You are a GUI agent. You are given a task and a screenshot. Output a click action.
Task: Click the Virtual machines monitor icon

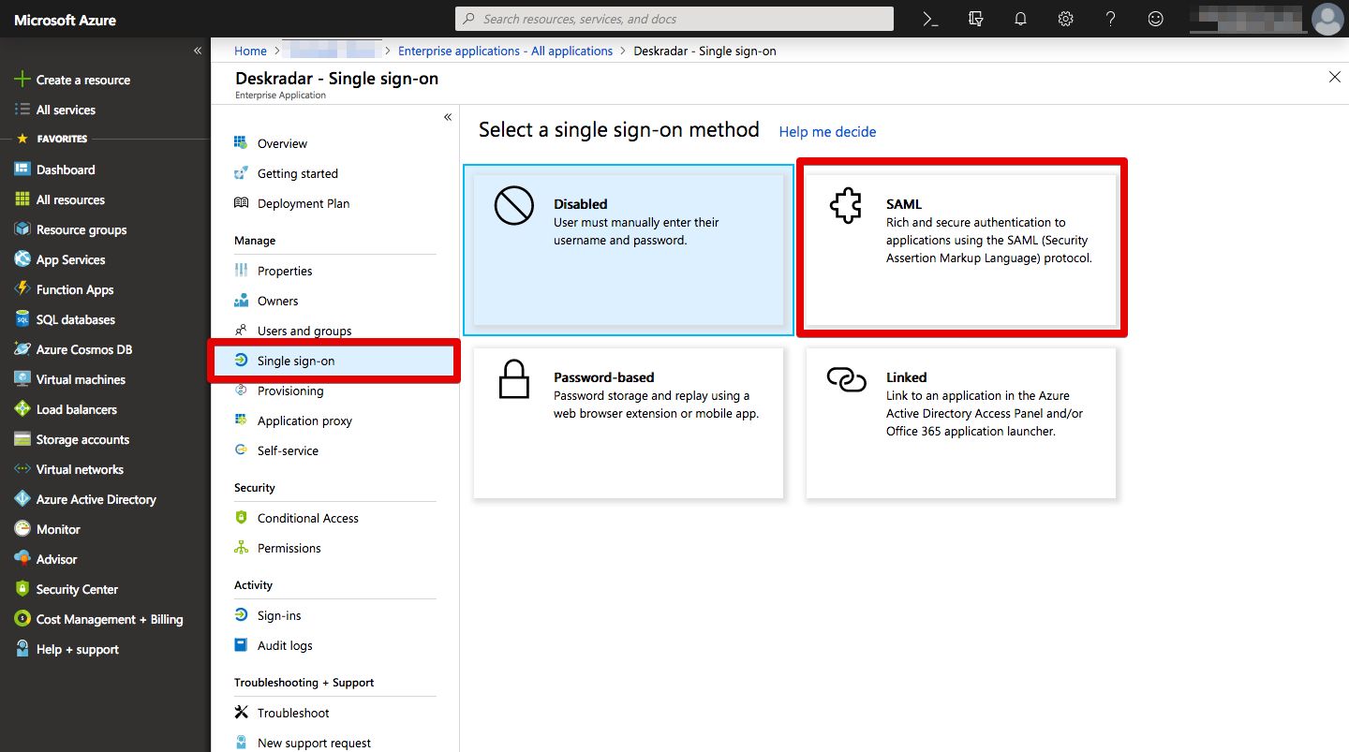[x=22, y=379]
